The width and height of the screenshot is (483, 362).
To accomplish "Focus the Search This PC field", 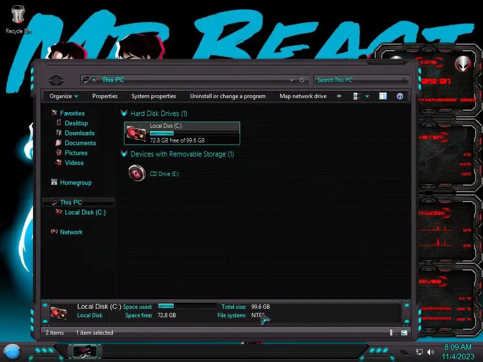I will point(362,80).
